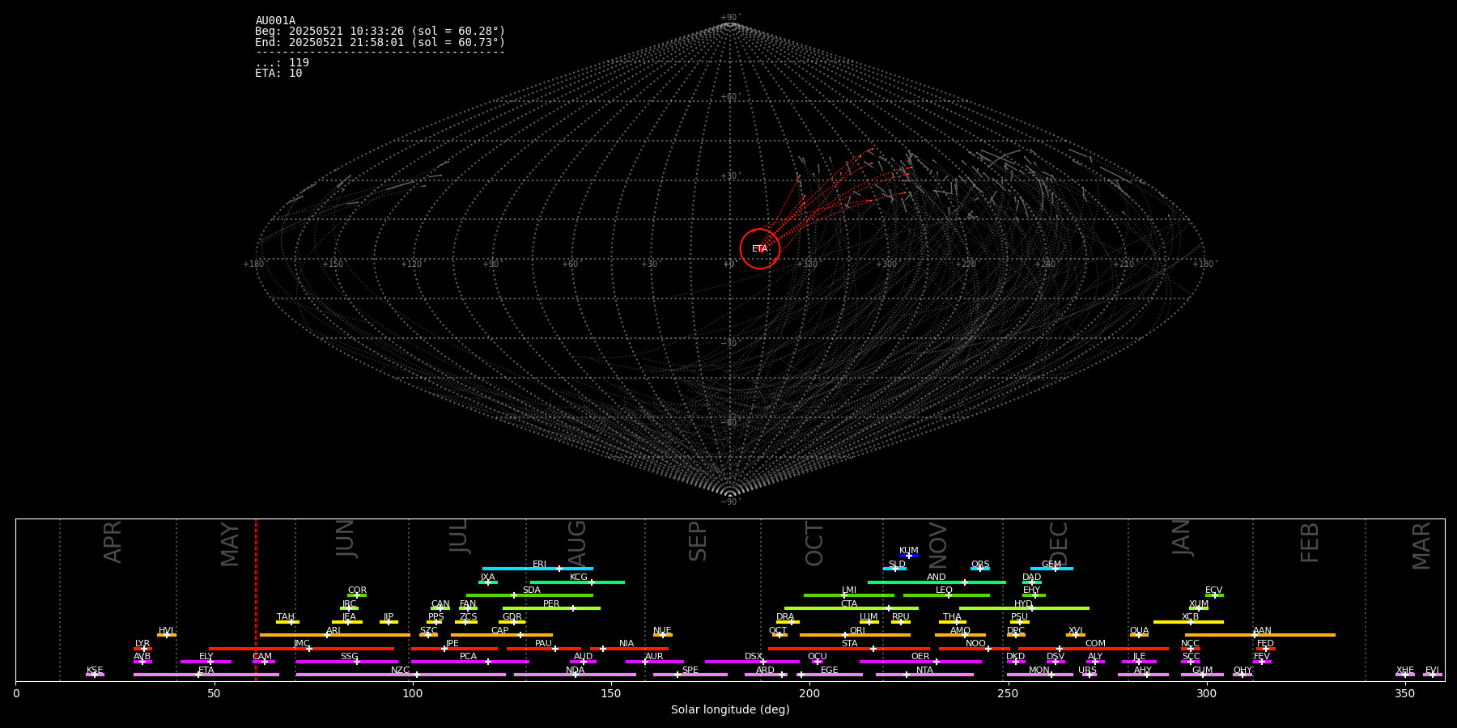
Task: Select the AAN shower label
Action: 1262,631
